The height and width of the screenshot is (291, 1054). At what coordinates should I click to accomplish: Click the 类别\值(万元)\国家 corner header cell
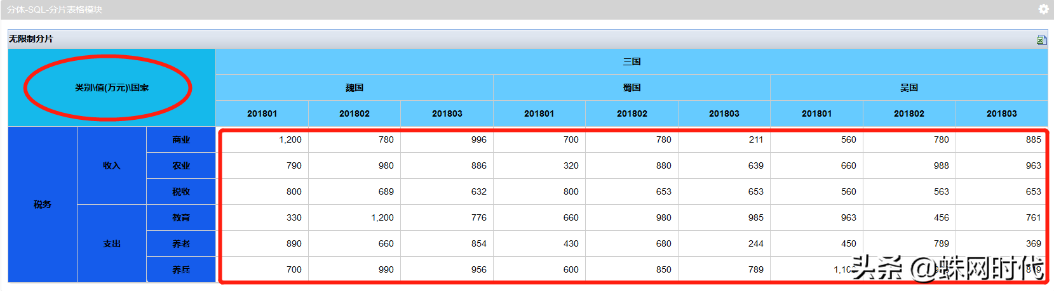(x=112, y=87)
